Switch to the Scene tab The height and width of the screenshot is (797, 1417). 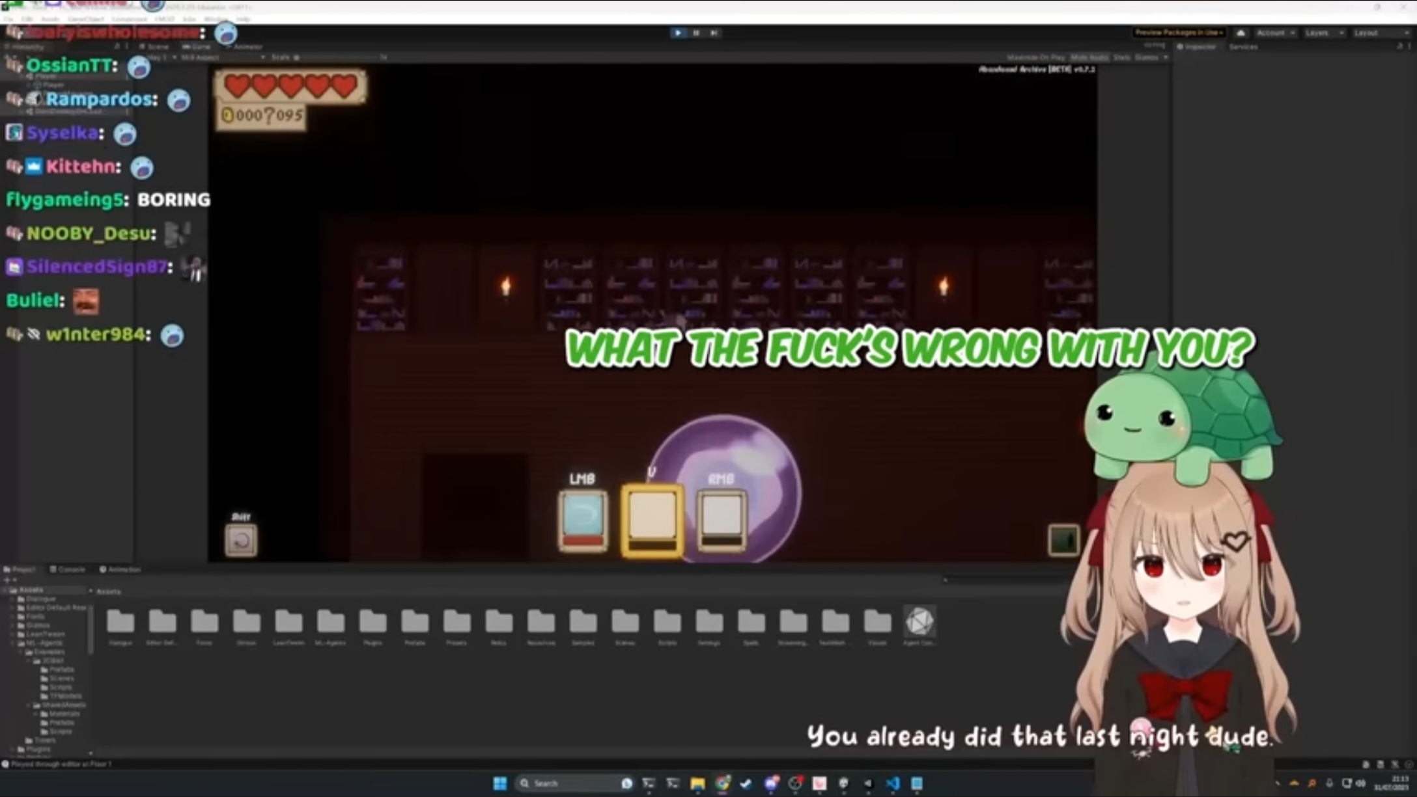(154, 47)
